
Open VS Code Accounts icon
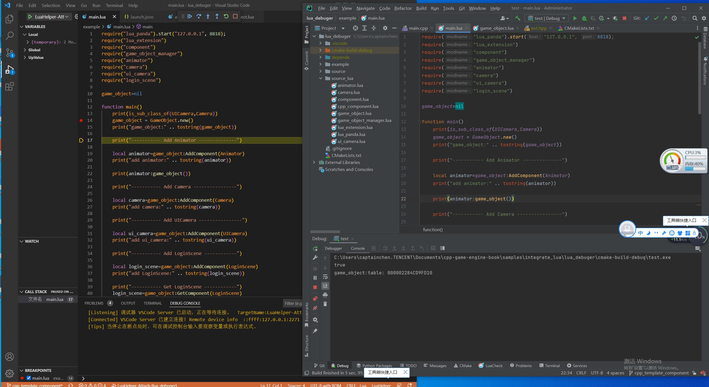click(10, 357)
